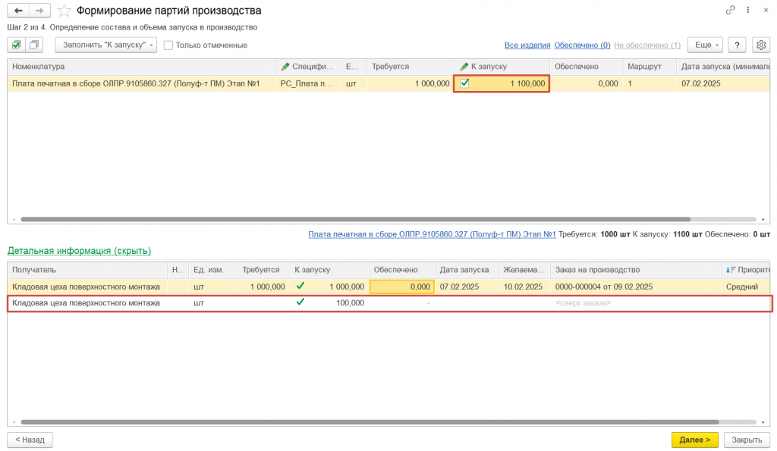Image resolution: width=777 pixels, height=451 pixels.
Task: Uncheck К запуску box for 1 100,000 row
Action: [x=464, y=83]
